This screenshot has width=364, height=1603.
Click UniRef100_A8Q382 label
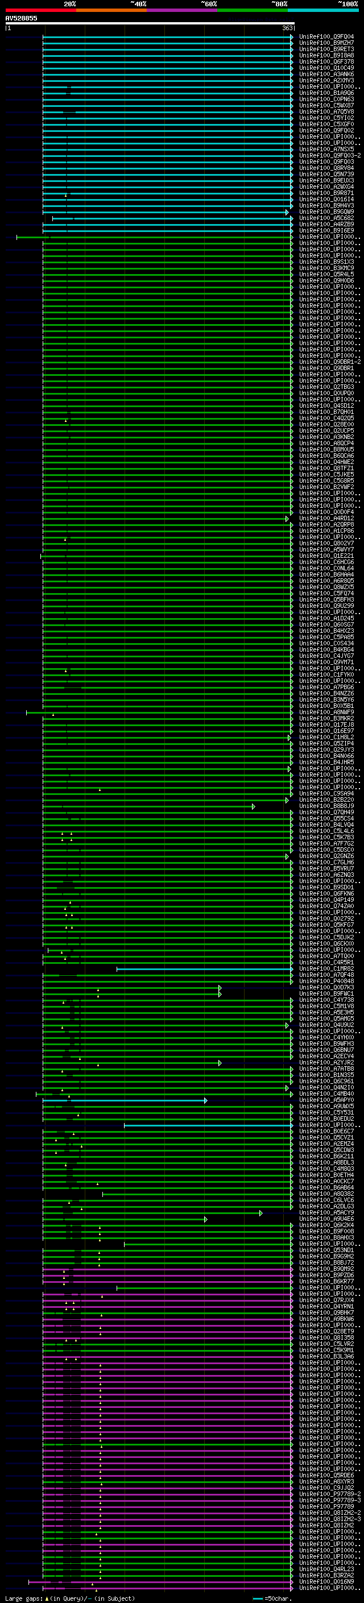[x=326, y=1194]
